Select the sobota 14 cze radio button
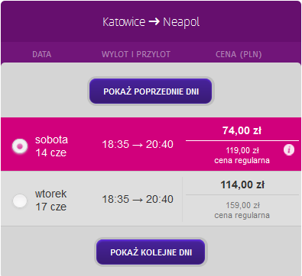This screenshot has width=302, height=276. 20,146
